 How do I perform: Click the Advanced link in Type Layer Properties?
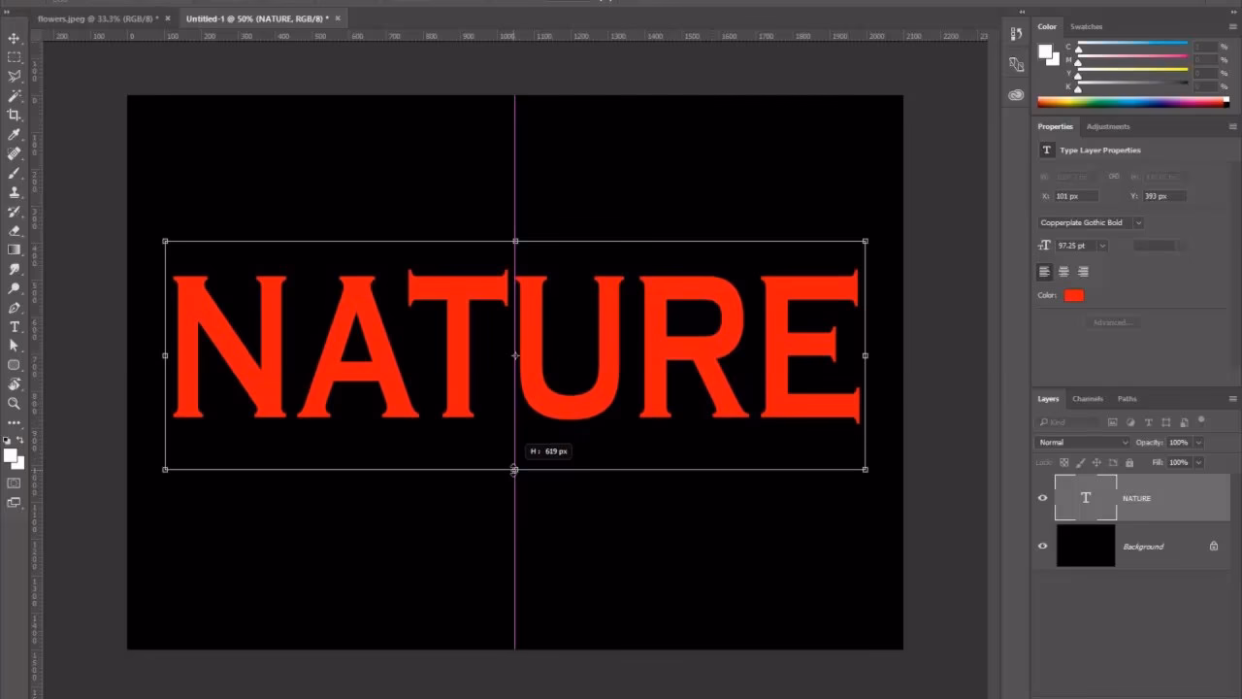[1112, 321]
